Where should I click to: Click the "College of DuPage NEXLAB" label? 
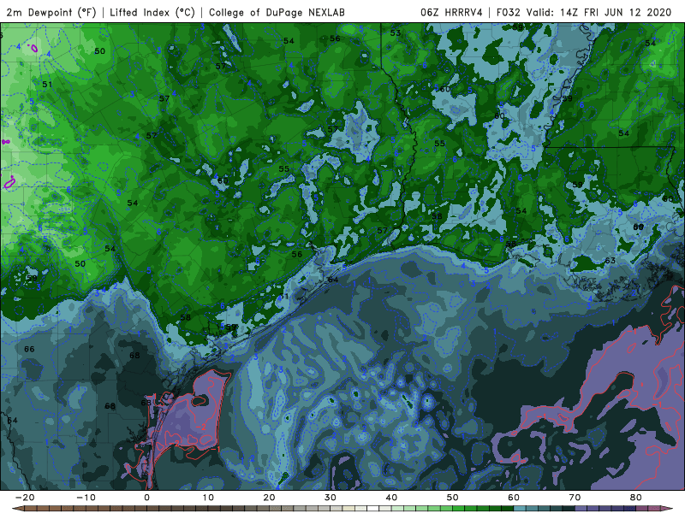tap(277, 12)
